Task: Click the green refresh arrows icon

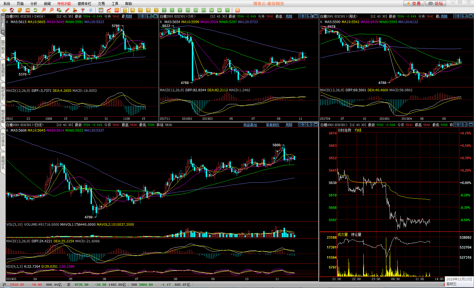Action: (36, 10)
